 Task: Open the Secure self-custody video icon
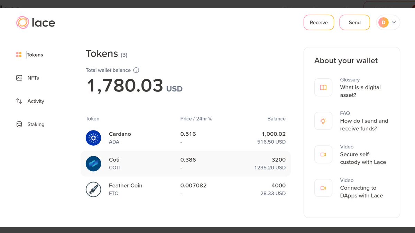coord(323,154)
